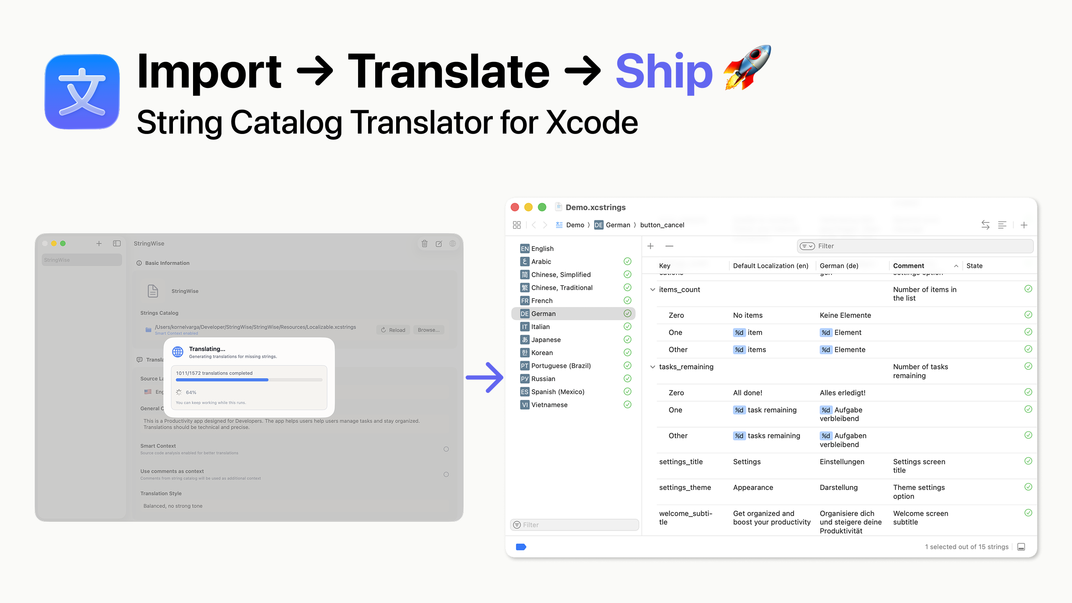The image size is (1072, 603).
Task: Click the grid navigator icon in Xcode toolbar
Action: 516,225
